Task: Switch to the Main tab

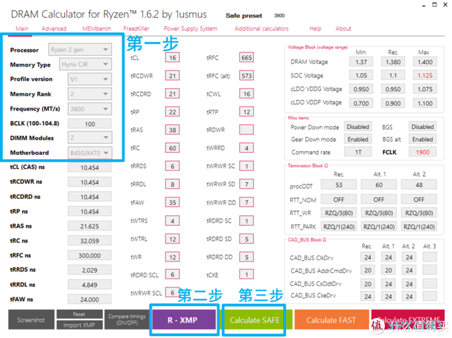Action: coord(22,29)
